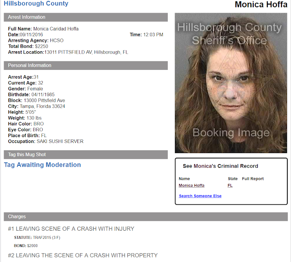Viewport: 291px width, 262px height.
Task: Click the Bond $2000 text
Action: click(x=25, y=246)
